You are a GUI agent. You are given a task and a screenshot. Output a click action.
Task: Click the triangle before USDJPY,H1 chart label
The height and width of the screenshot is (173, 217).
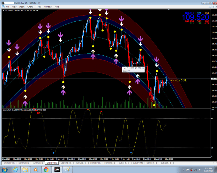tap(3, 10)
